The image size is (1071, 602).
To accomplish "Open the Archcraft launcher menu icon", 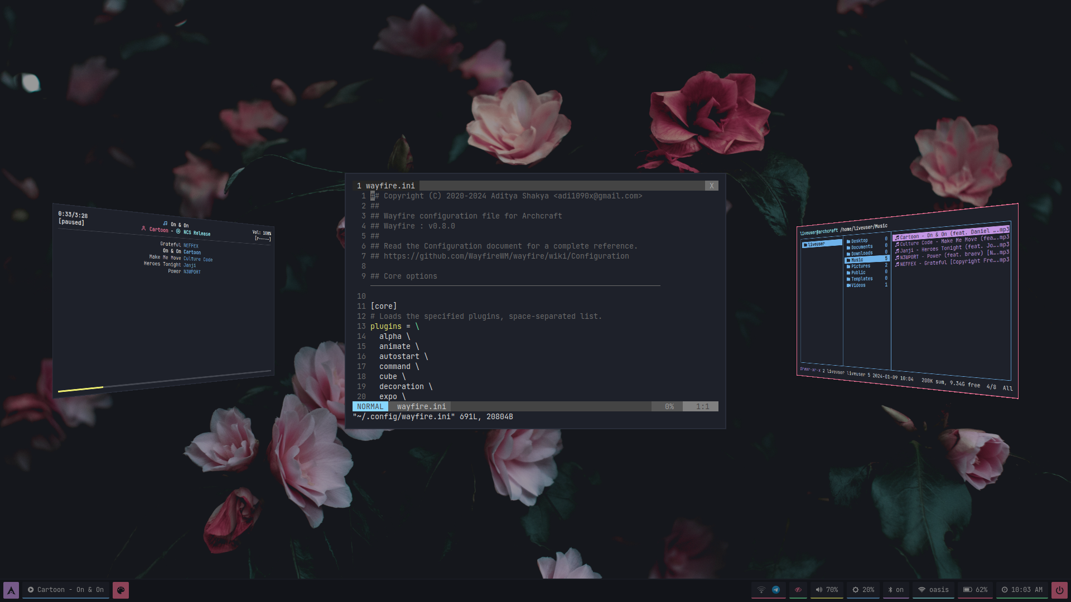I will click(11, 590).
